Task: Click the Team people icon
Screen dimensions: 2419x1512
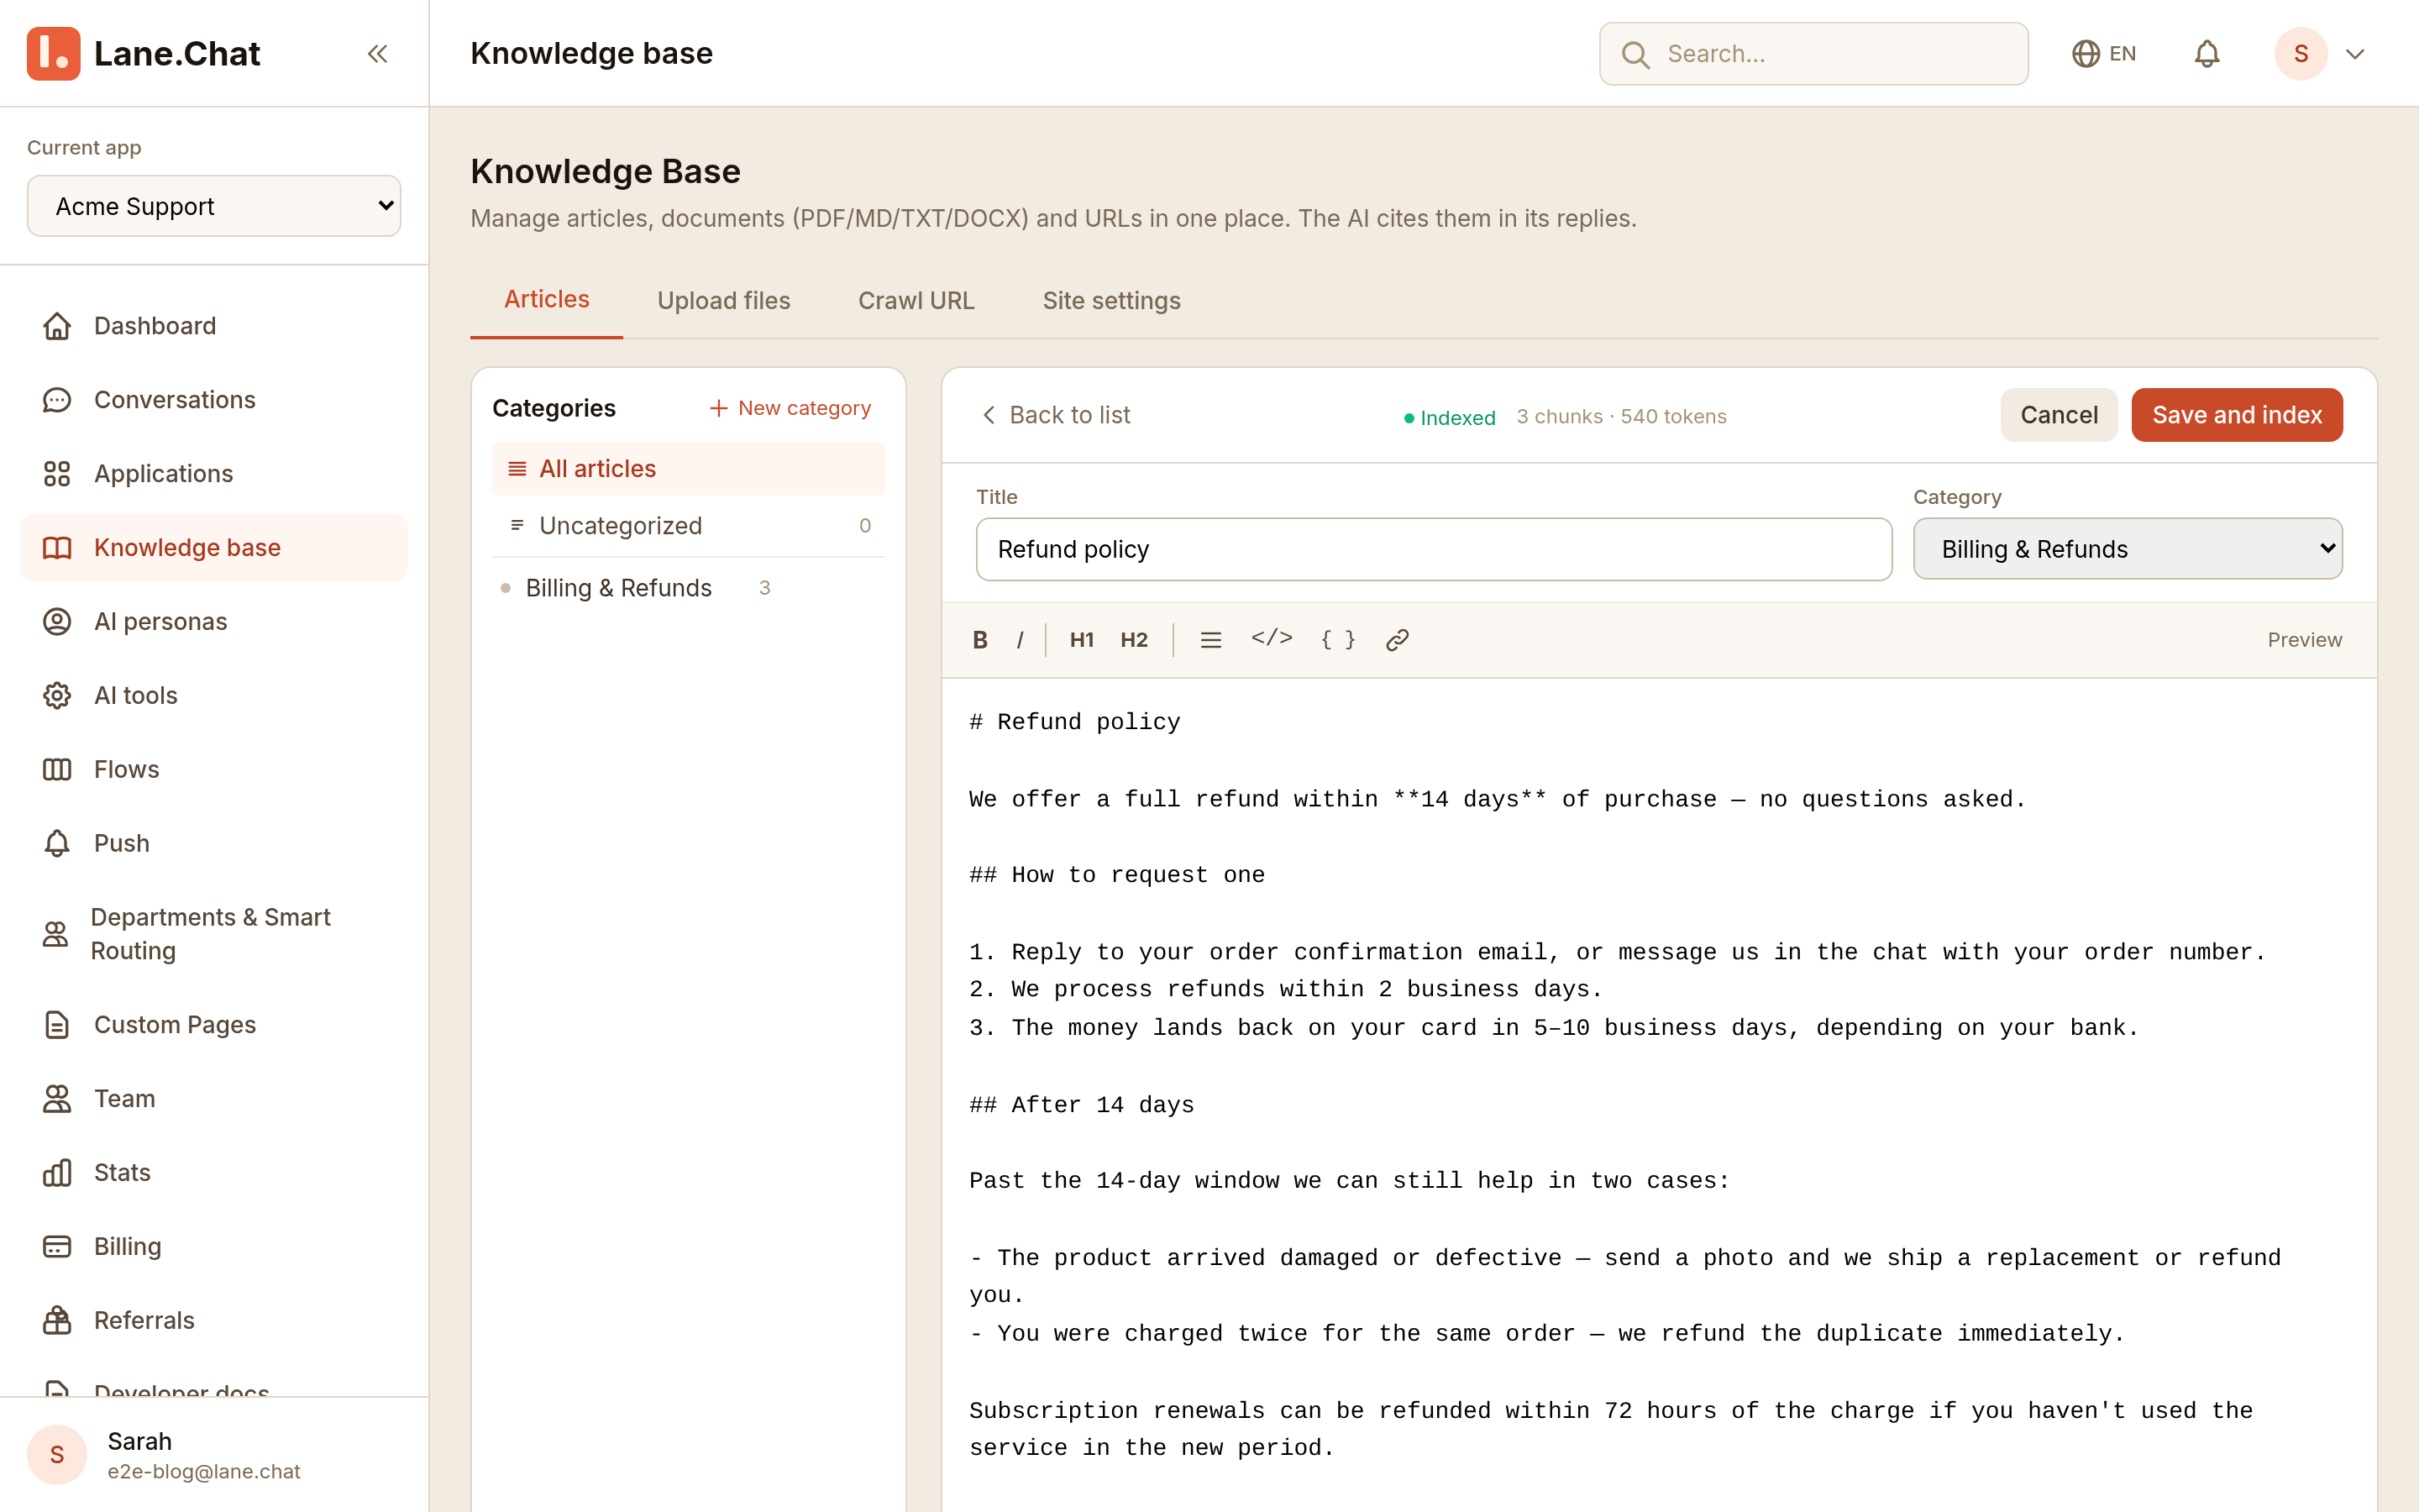Action: 57,1099
